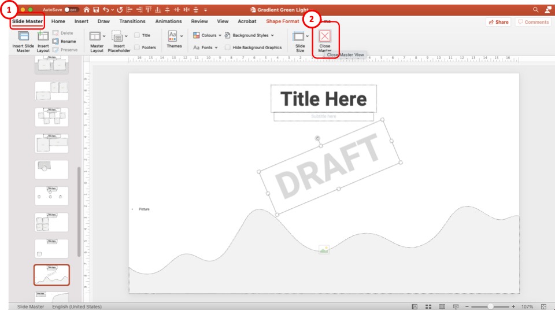Click the Fit slide to window icon

[x=543, y=307]
